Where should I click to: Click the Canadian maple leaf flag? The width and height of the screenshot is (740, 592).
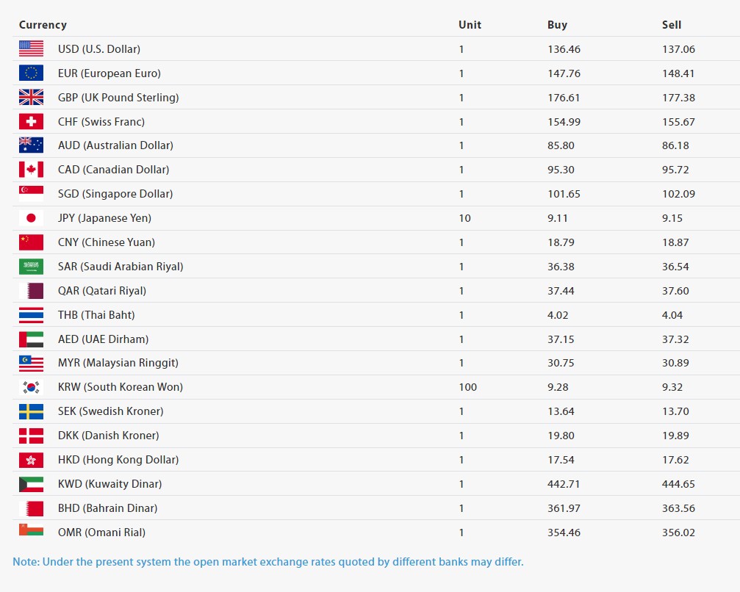(x=31, y=170)
